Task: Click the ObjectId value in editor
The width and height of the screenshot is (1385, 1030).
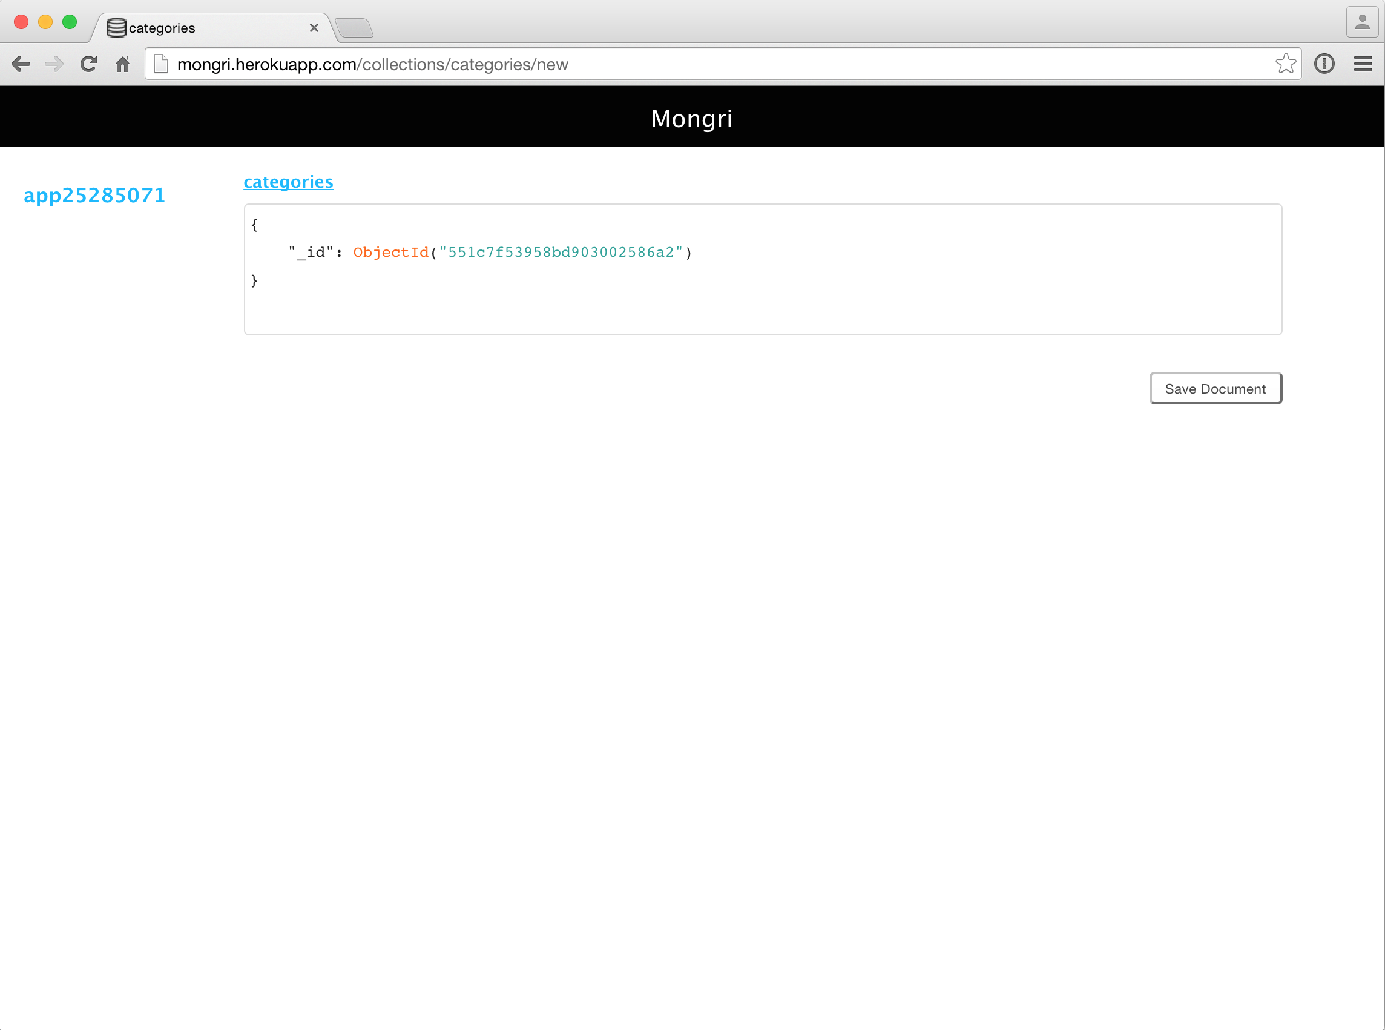Action: coord(560,253)
